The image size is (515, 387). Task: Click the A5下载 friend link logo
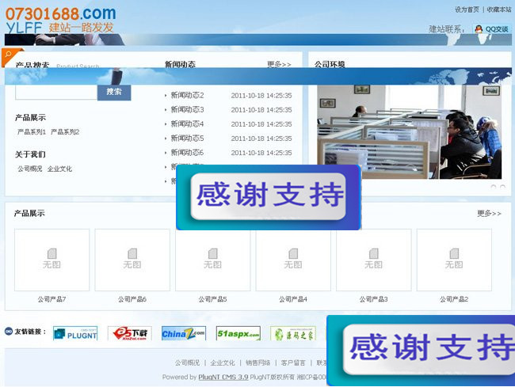click(130, 333)
